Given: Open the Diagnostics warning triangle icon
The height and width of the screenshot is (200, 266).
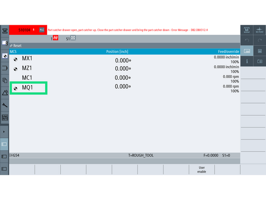Looking at the screenshot, I should pyautogui.click(x=5, y=93).
